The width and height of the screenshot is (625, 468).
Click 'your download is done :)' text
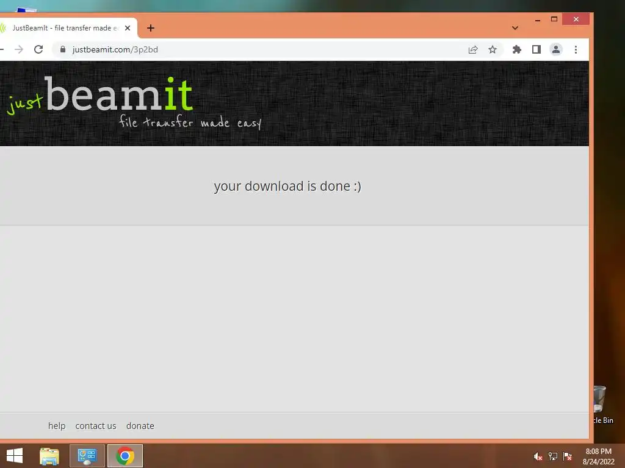click(287, 186)
